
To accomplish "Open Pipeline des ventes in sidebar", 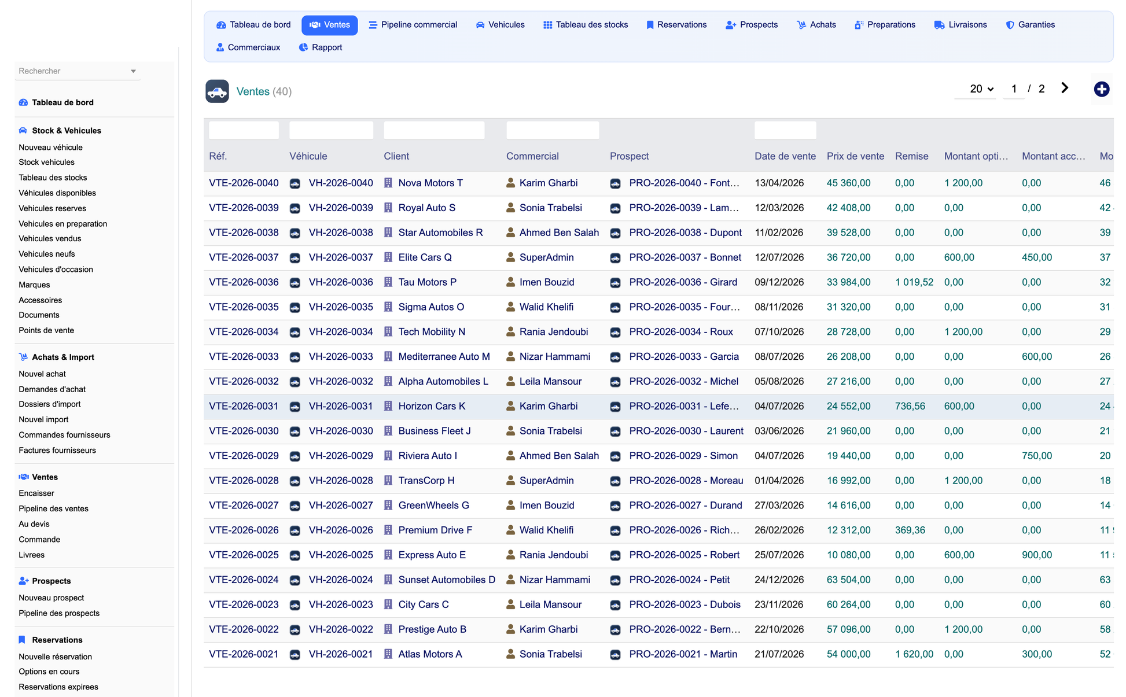I will (54, 509).
